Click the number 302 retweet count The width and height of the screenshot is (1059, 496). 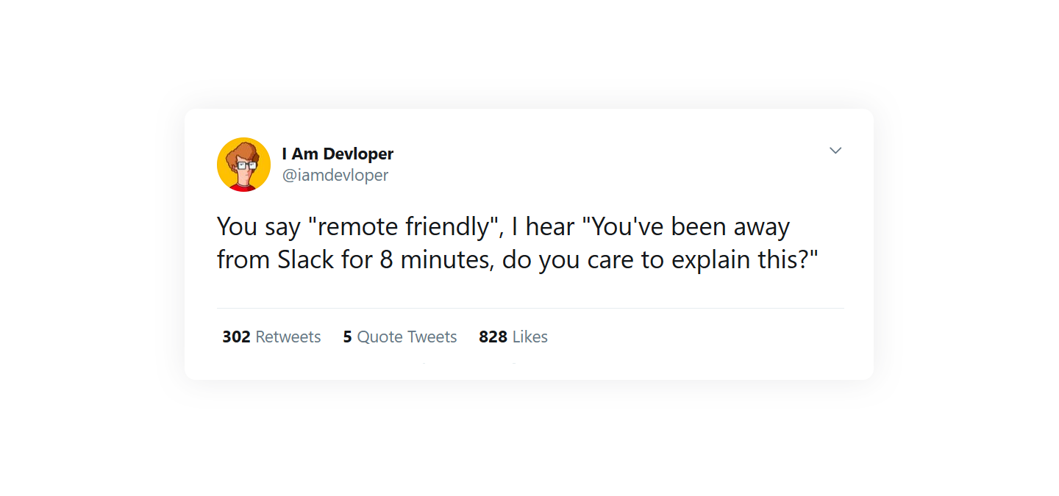(x=236, y=337)
